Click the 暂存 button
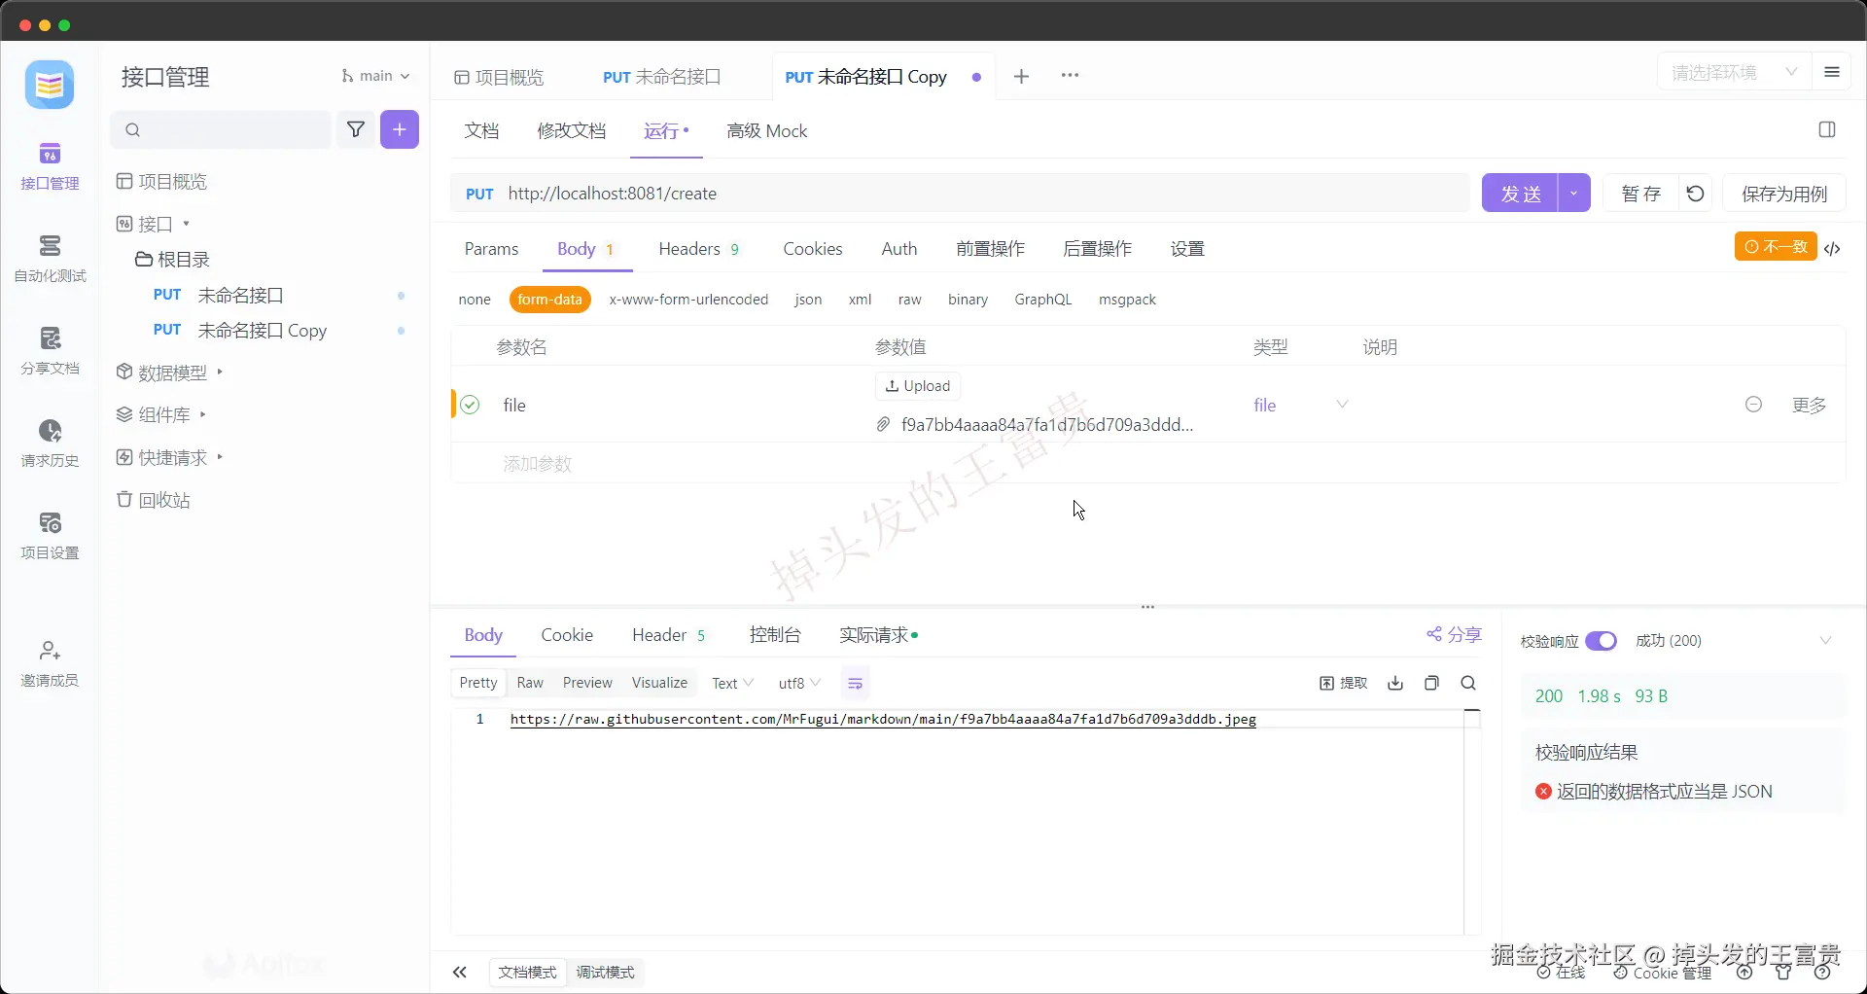Viewport: 1867px width, 994px height. point(1641,194)
